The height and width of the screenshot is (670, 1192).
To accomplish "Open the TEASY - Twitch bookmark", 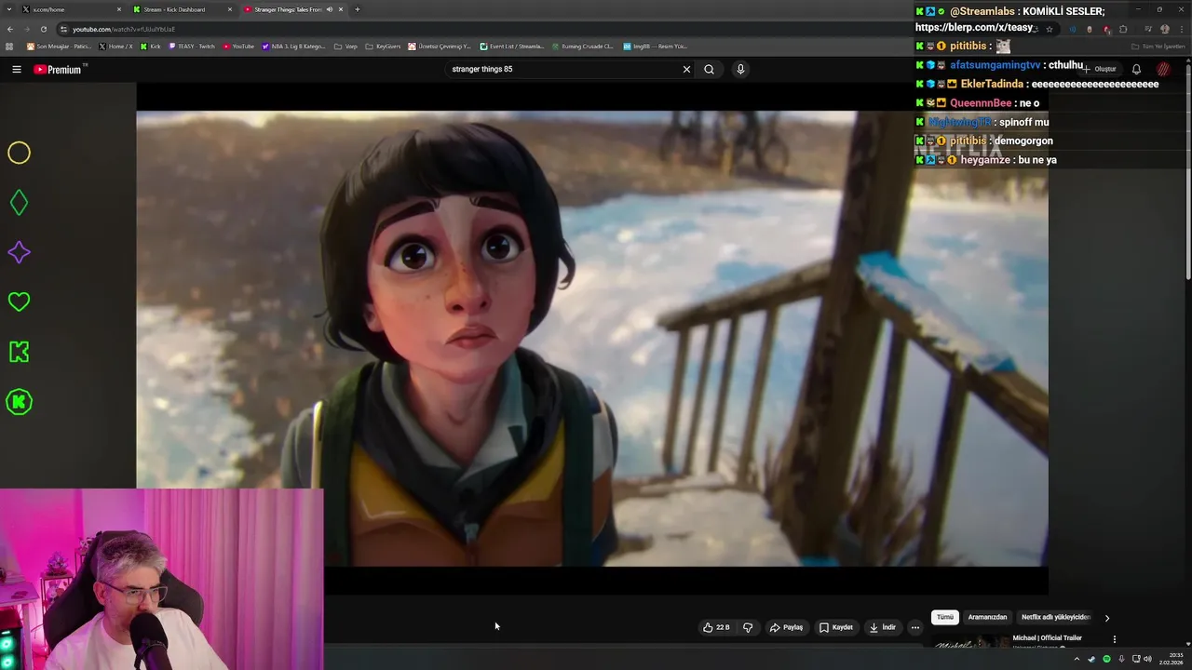I will click(x=191, y=46).
